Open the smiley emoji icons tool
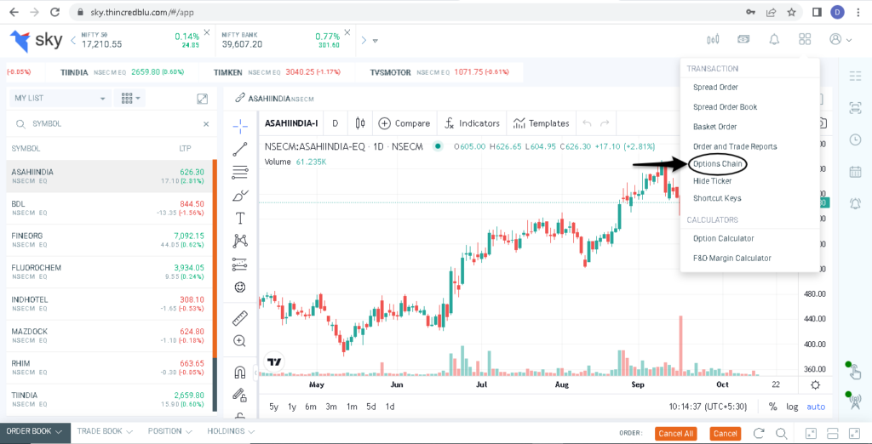 [x=240, y=287]
